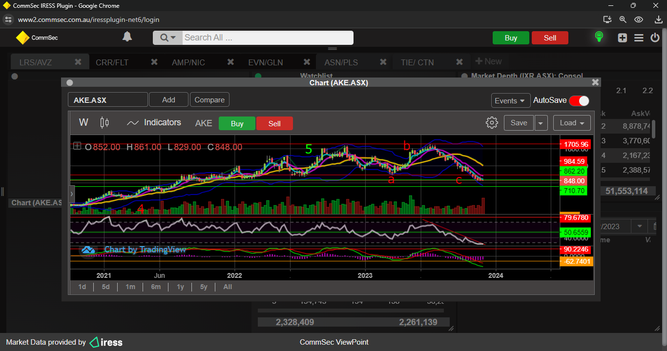Add a new workspace tab

click(488, 61)
